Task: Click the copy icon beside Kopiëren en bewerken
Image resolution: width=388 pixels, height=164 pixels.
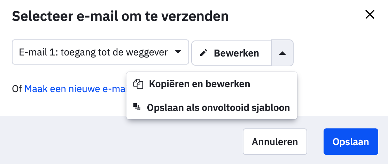Action: 138,84
